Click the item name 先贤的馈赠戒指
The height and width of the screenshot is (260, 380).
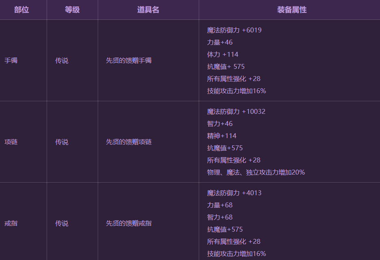[129, 224]
